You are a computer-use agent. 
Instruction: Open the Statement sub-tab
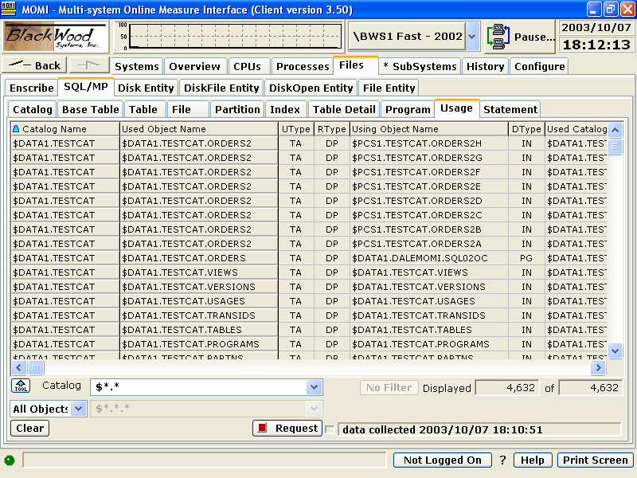[x=510, y=109]
